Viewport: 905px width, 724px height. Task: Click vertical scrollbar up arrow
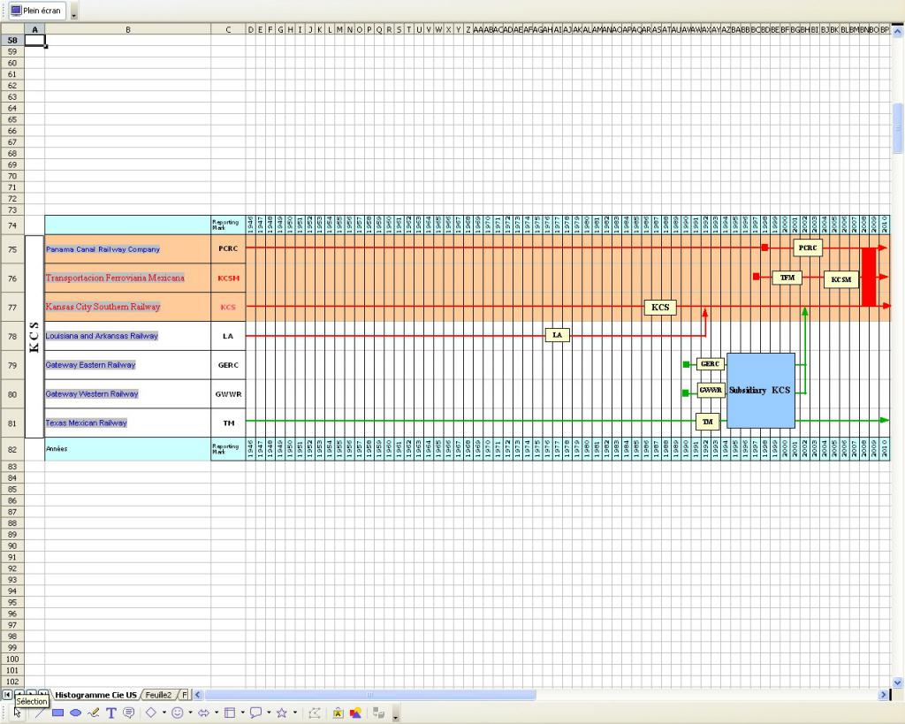tap(898, 32)
